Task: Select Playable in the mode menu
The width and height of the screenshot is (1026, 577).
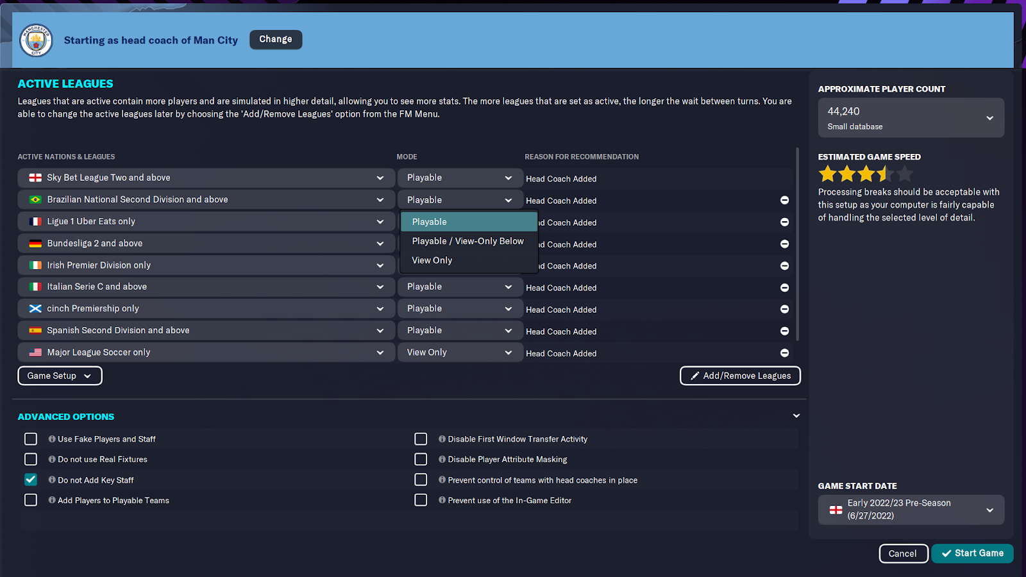Action: pos(469,222)
